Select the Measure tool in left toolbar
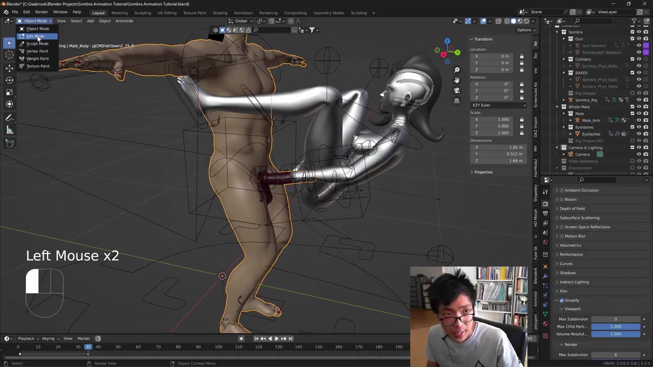The image size is (653, 367). [9, 130]
